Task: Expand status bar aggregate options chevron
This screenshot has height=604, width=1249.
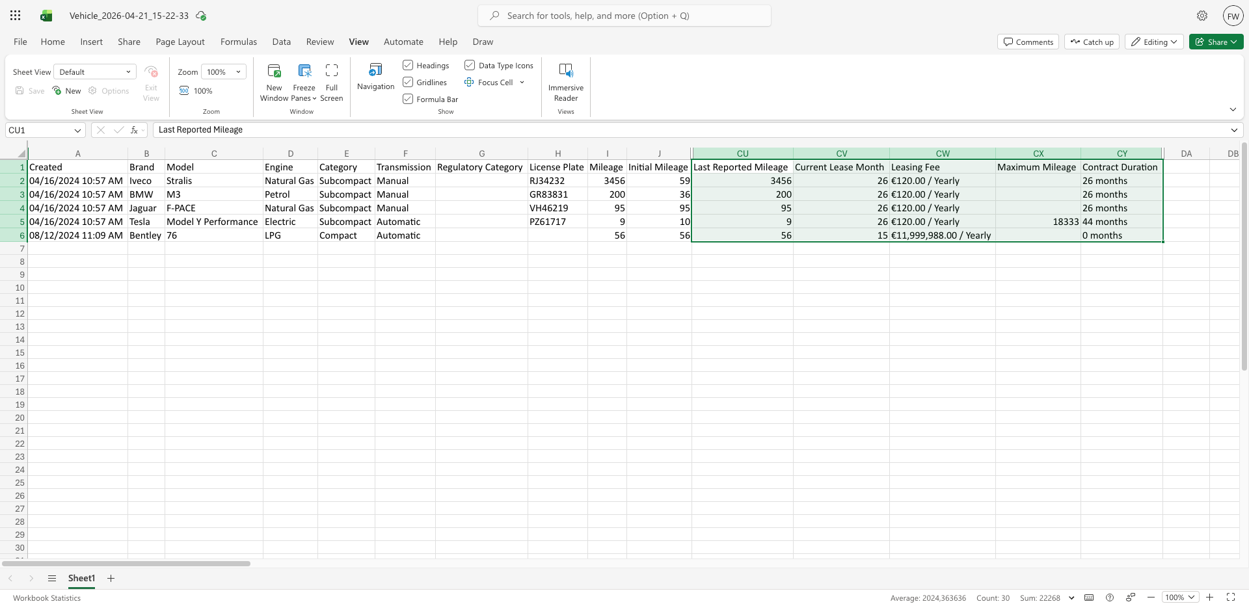Action: [x=1071, y=597]
